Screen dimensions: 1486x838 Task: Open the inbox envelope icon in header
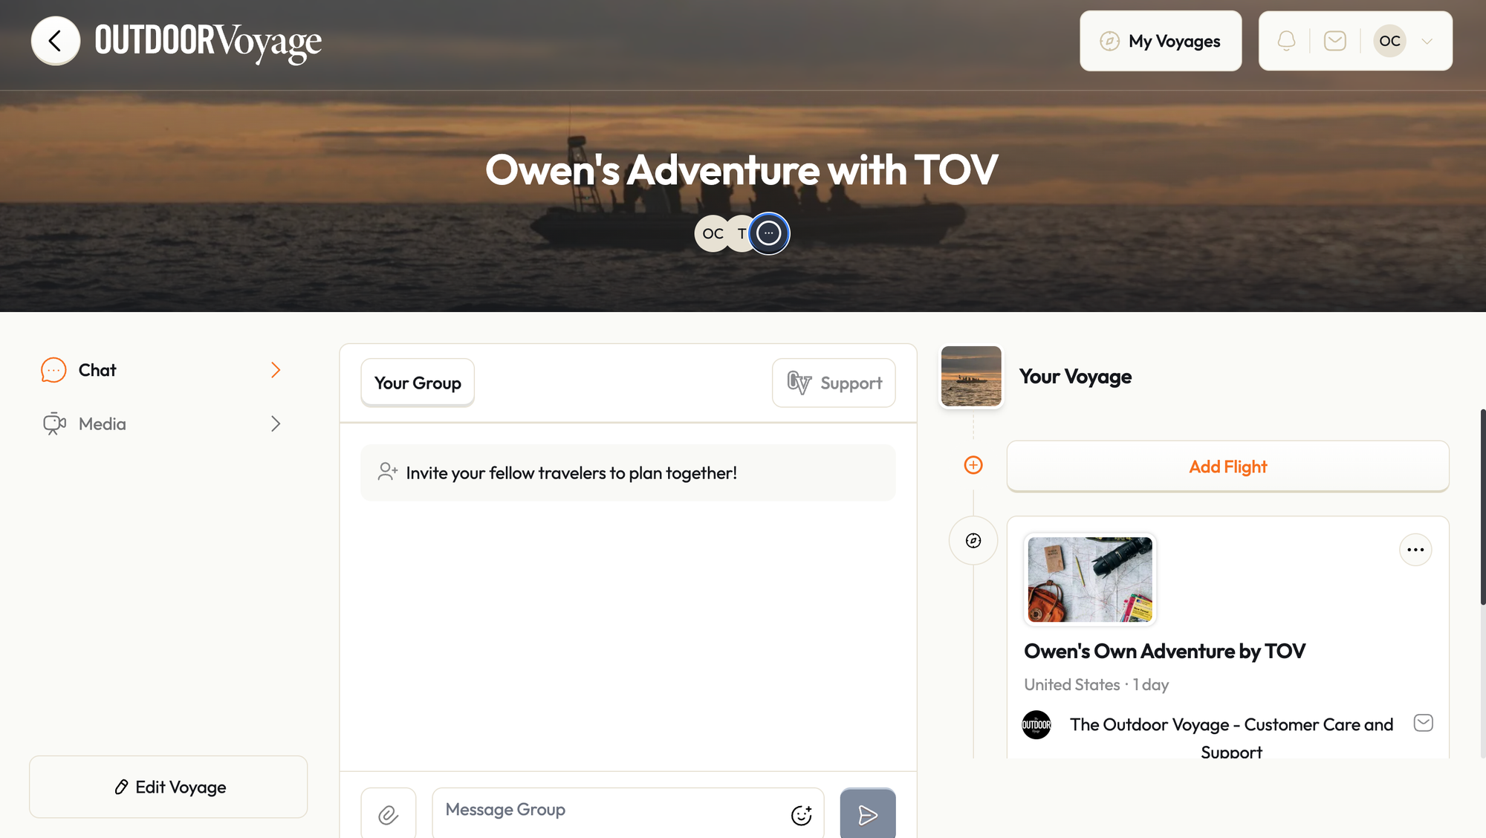[x=1335, y=41]
